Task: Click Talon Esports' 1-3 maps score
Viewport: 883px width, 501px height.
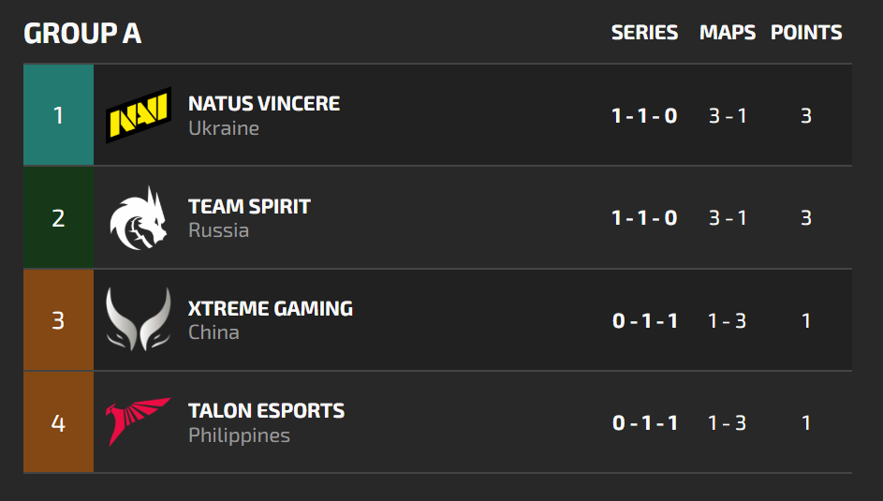Action: 728,423
